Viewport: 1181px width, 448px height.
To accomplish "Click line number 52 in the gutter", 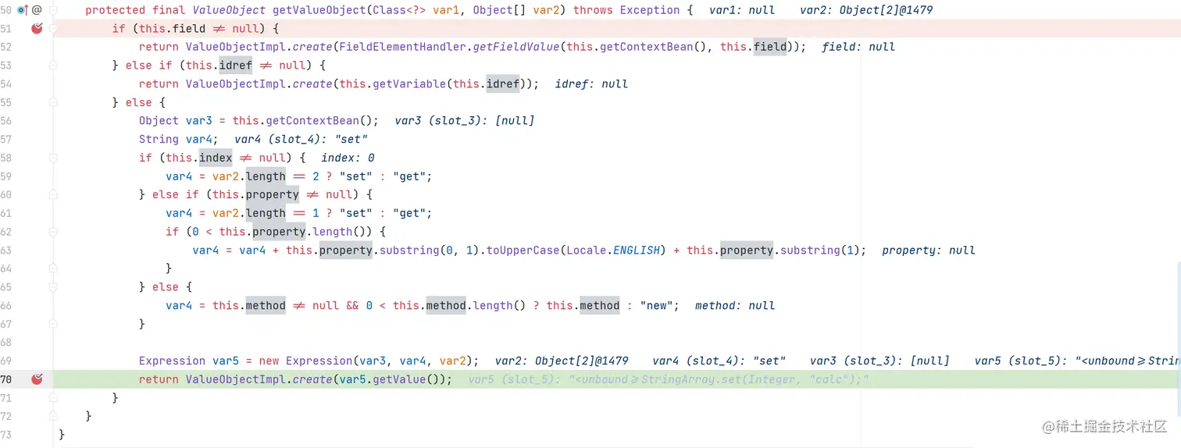I will point(6,47).
